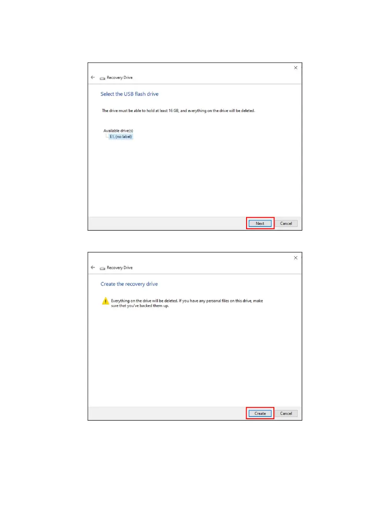Image resolution: width=370 pixels, height=525 pixels.
Task: Click the 'Everything on the drive will be deleted' warning text
Action: pyautogui.click(x=187, y=303)
